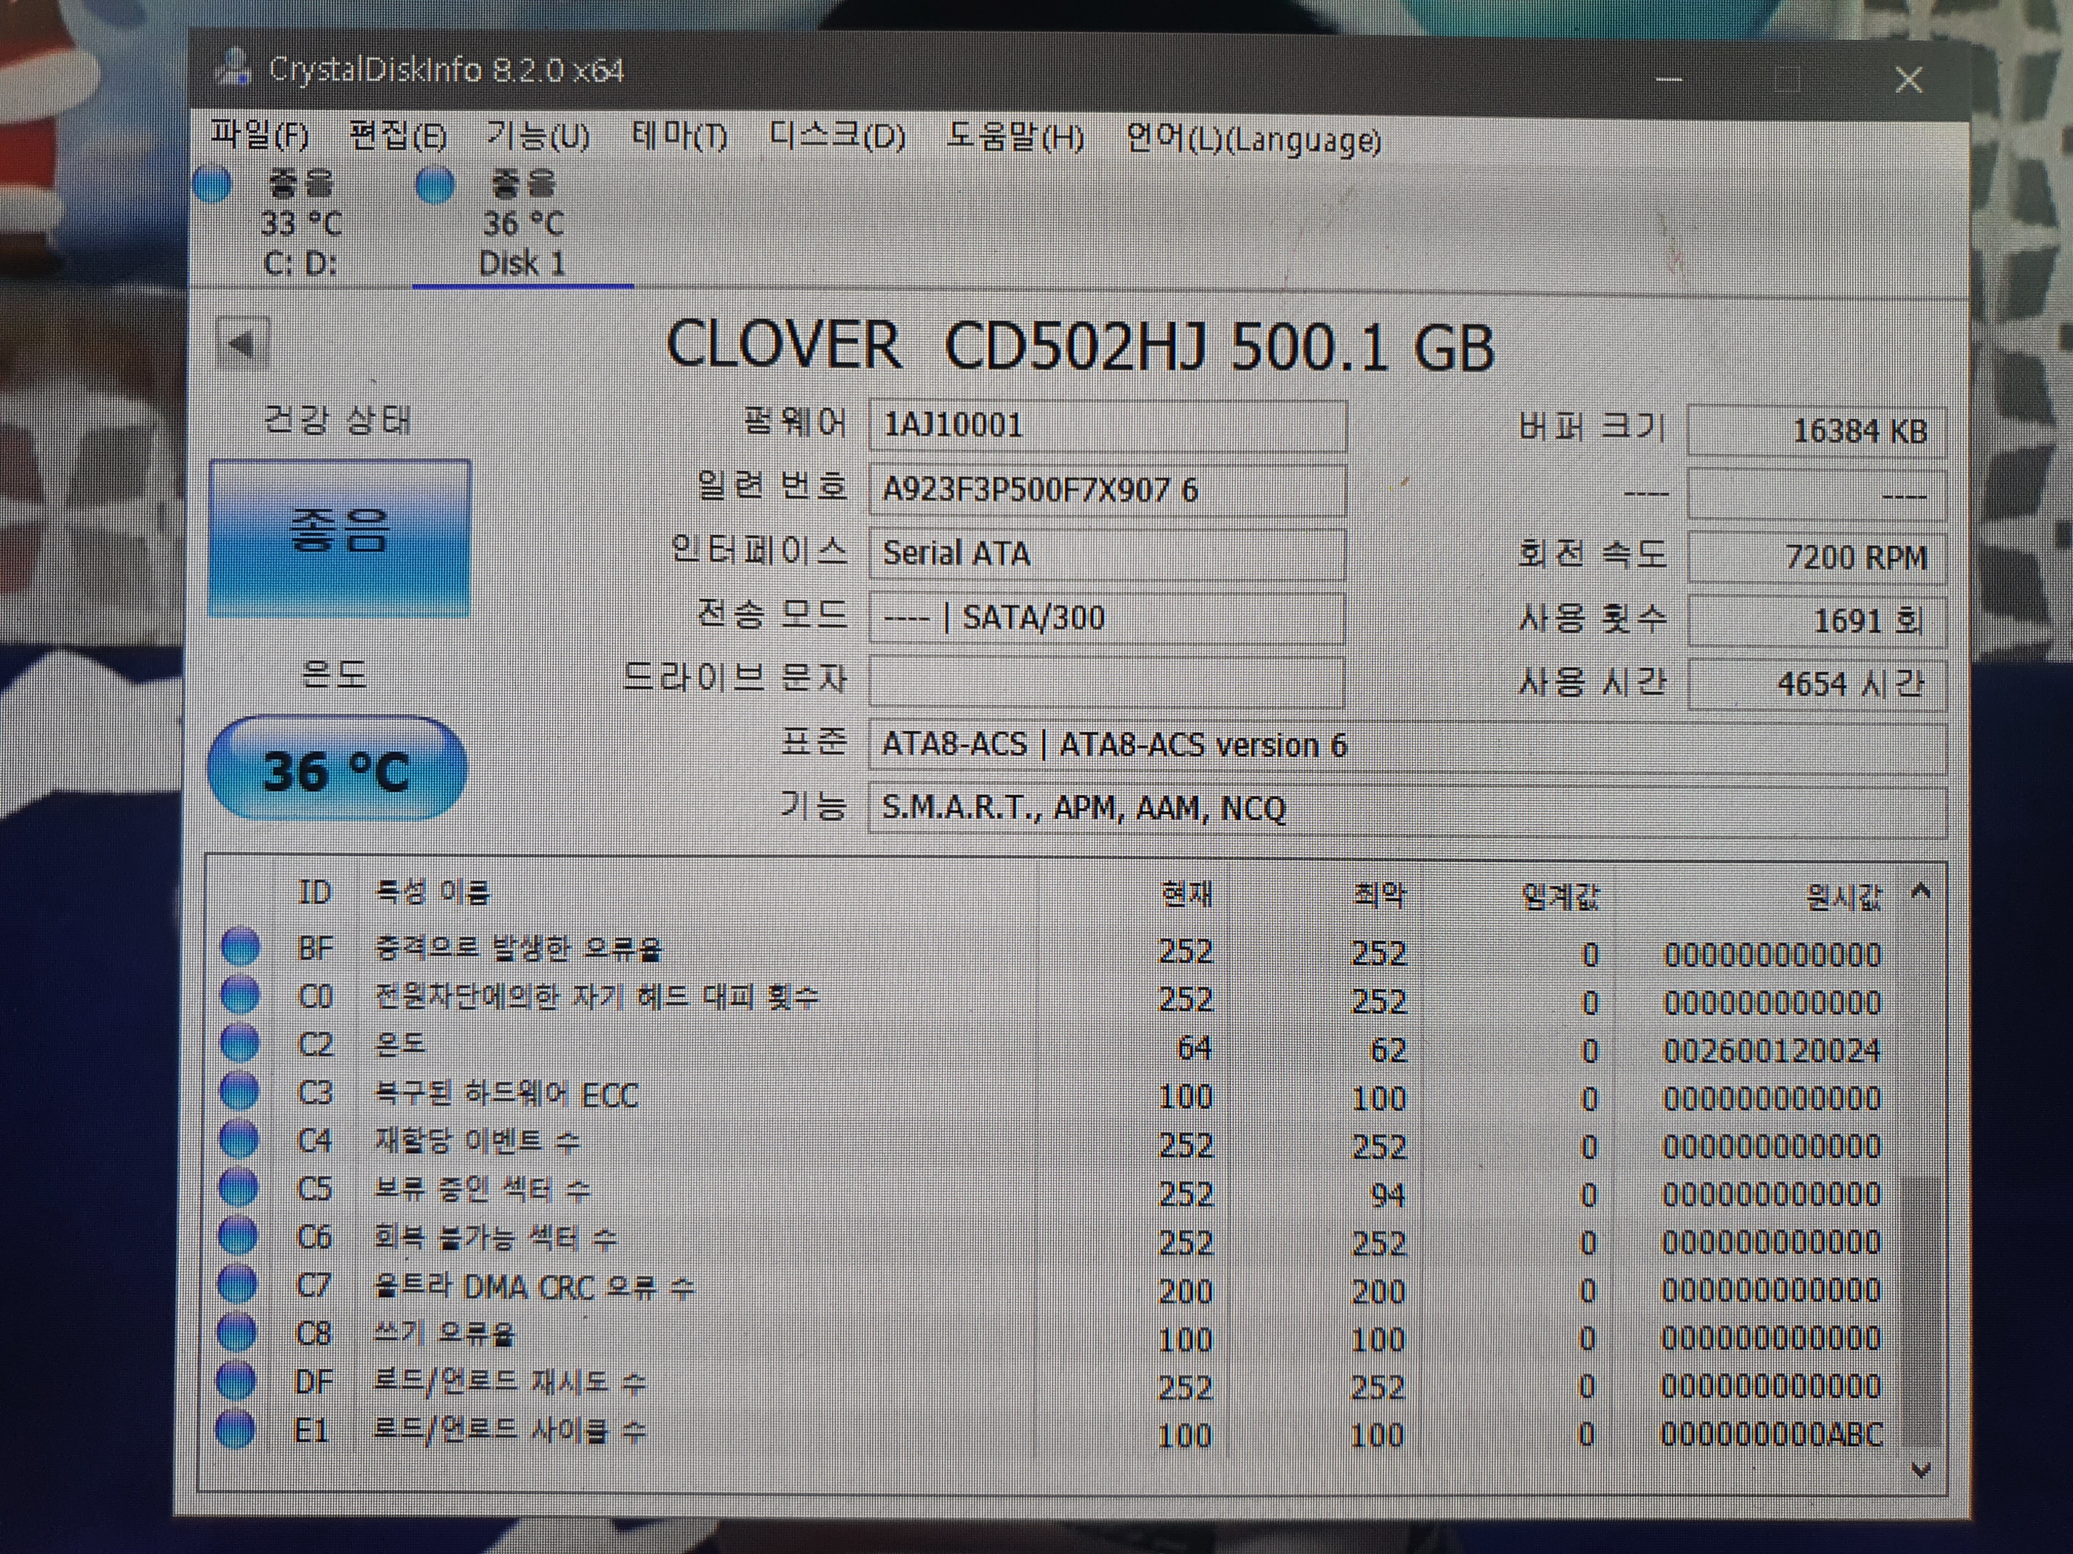Click scroll up arrow in attribute list
The width and height of the screenshot is (2073, 1554).
1920,891
